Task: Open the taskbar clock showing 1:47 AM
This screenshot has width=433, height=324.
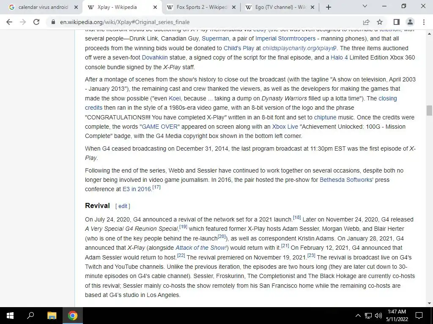Action: point(397,316)
